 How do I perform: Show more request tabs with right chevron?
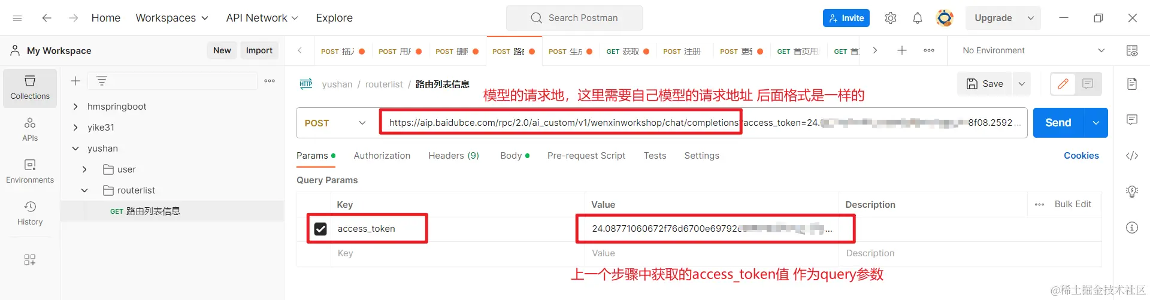coord(875,50)
